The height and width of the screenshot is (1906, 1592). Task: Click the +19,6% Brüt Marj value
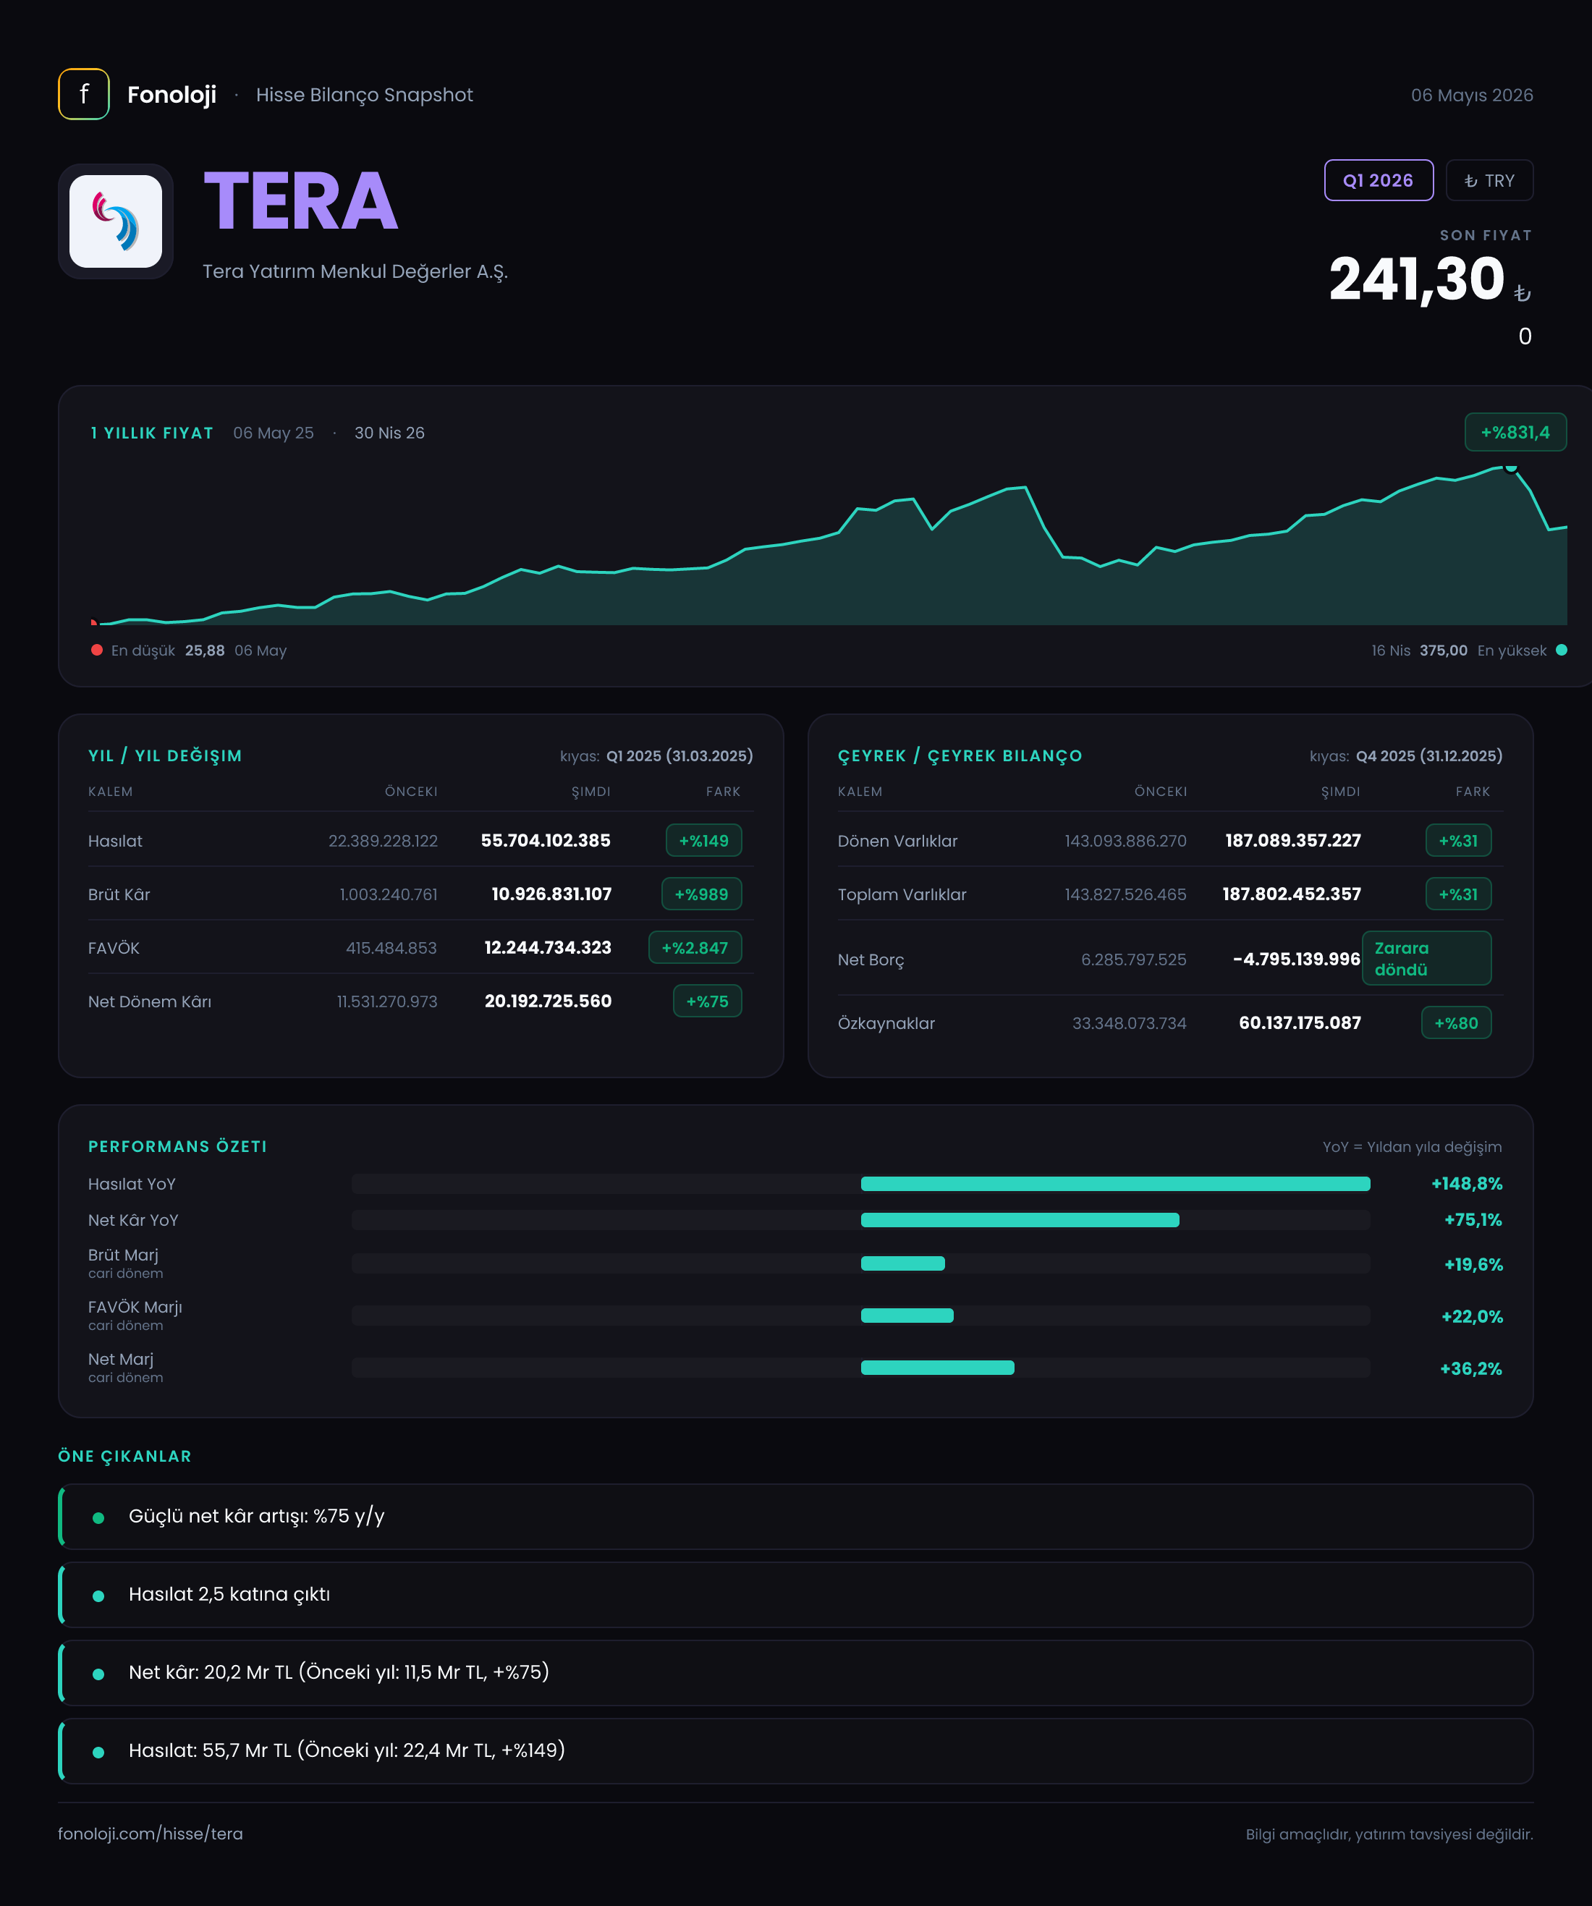pos(1473,1264)
